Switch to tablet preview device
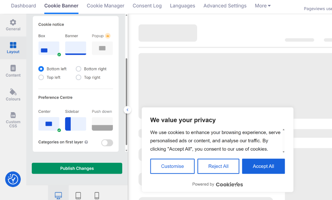 [x=78, y=195]
